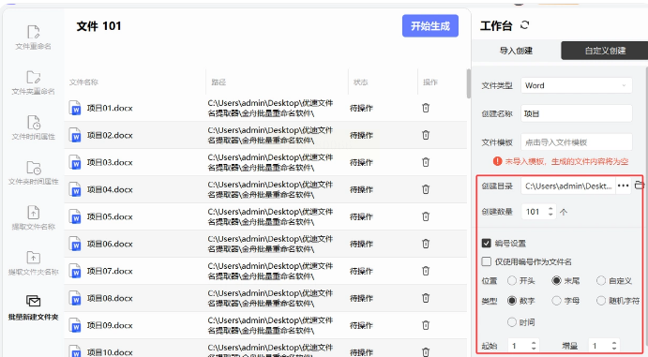Screen dimensions: 648x357
Task: Delete the 项目06.docx row
Action: coord(426,244)
